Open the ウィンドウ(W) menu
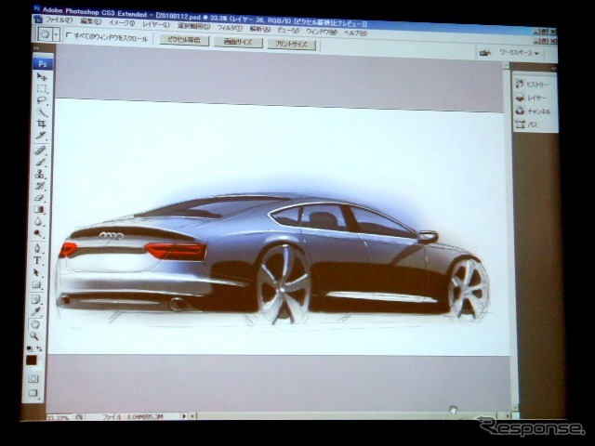 [322, 32]
